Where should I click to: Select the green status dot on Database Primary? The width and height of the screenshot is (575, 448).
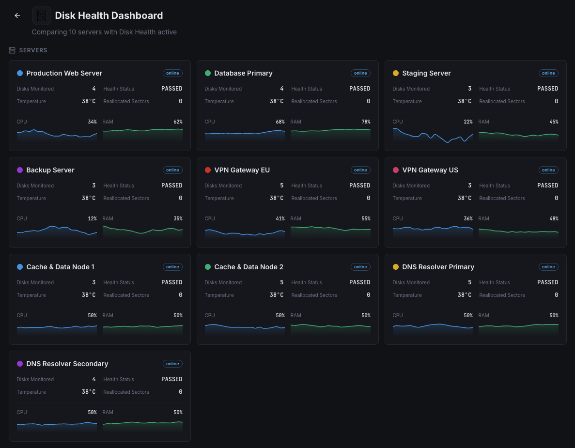[x=207, y=73]
